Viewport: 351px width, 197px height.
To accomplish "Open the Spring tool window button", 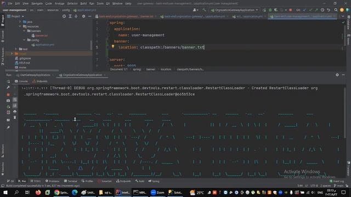I will [x=154, y=181].
